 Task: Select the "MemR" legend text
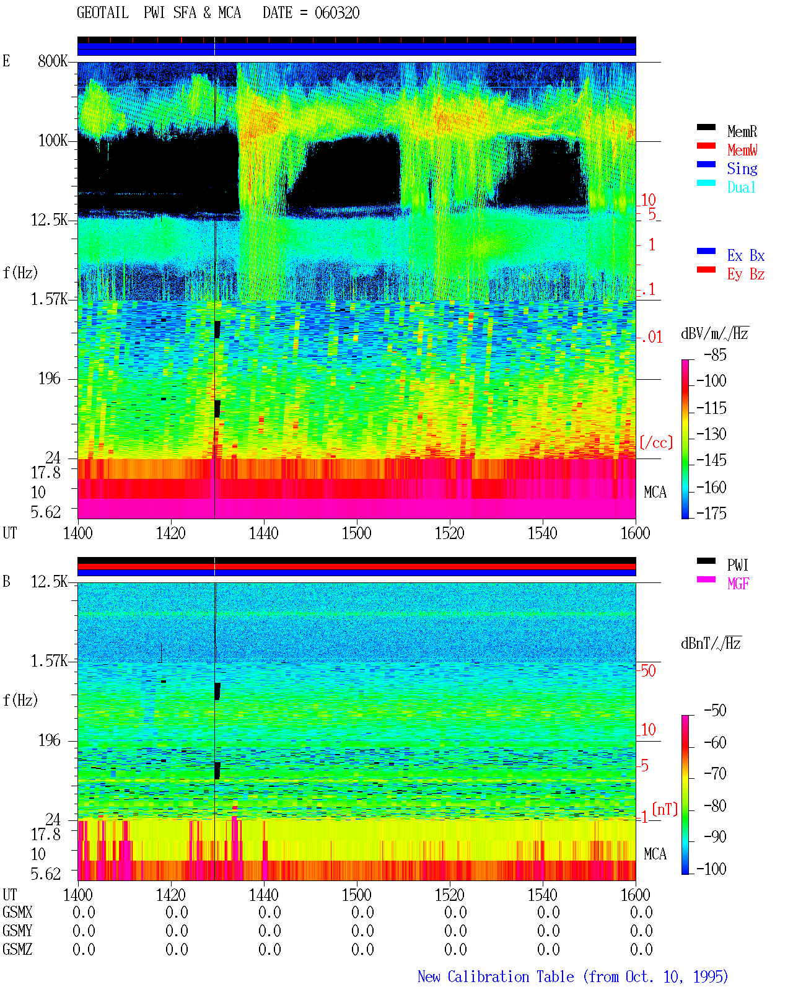pyautogui.click(x=742, y=131)
